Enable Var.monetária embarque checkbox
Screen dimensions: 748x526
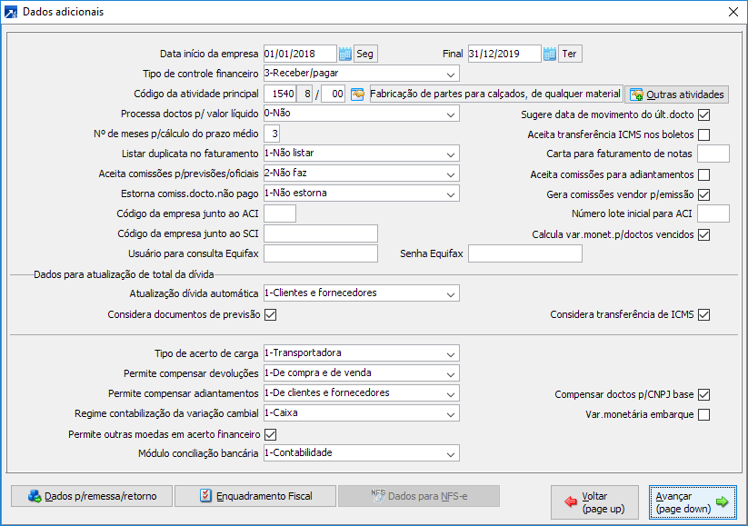coord(703,415)
